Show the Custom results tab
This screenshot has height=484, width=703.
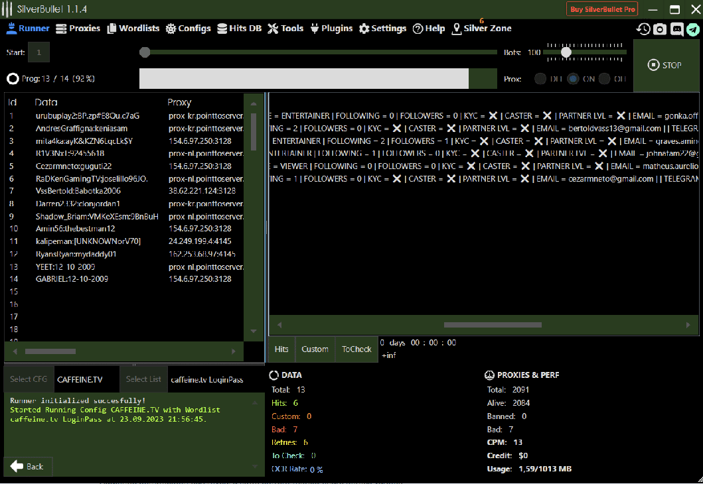tap(315, 349)
